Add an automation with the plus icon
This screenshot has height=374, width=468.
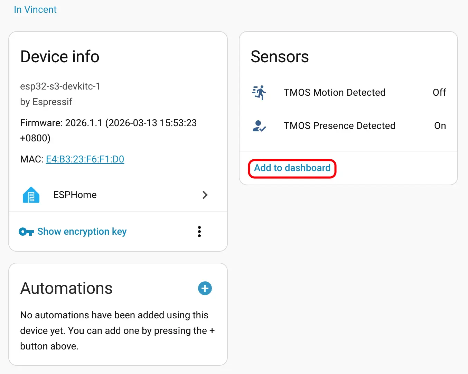tap(205, 288)
